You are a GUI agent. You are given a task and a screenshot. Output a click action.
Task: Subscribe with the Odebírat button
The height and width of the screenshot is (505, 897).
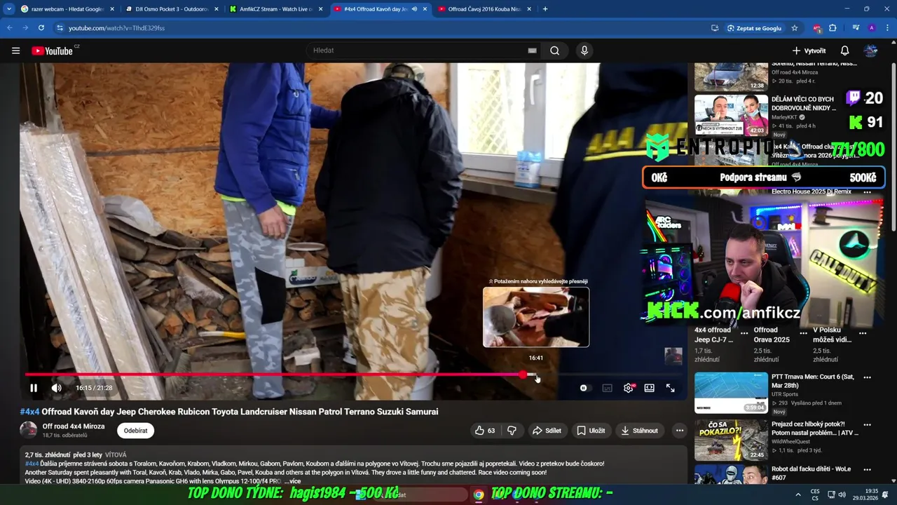click(x=135, y=431)
